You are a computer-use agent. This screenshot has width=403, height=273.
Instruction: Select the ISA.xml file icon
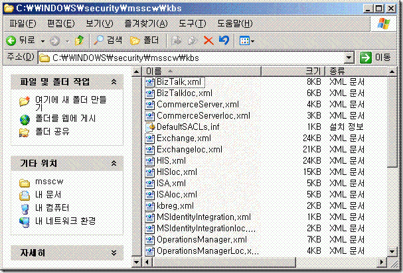pyautogui.click(x=149, y=184)
